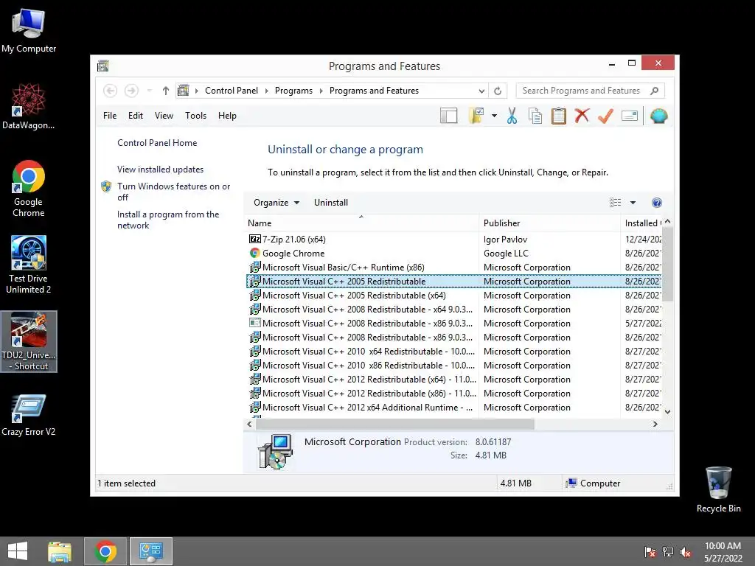This screenshot has height=566, width=755.
Task: Click Programs in the breadcrumb path
Action: [x=293, y=91]
